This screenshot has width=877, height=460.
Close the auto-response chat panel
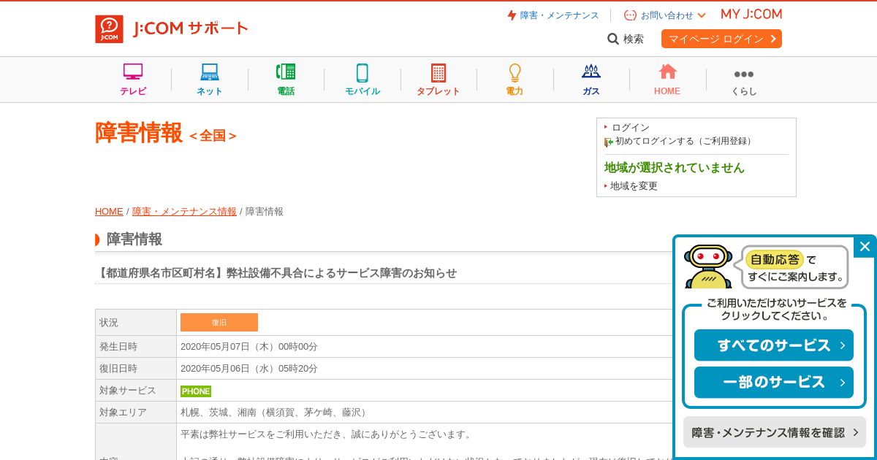865,246
